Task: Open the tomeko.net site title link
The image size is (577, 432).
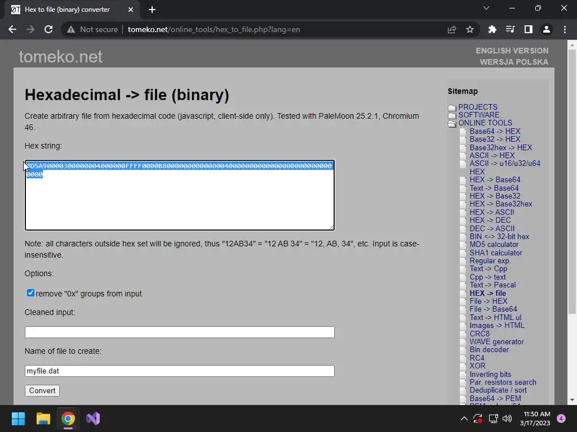Action: pos(61,57)
